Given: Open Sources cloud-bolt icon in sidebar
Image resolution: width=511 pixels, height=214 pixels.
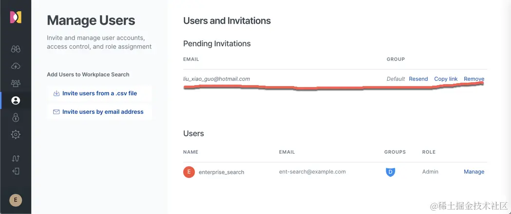Looking at the screenshot, I should pos(16,66).
